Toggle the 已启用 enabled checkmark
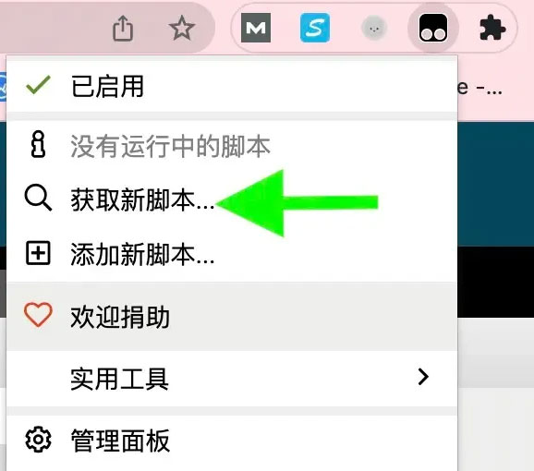This screenshot has height=471, width=534. [x=38, y=84]
